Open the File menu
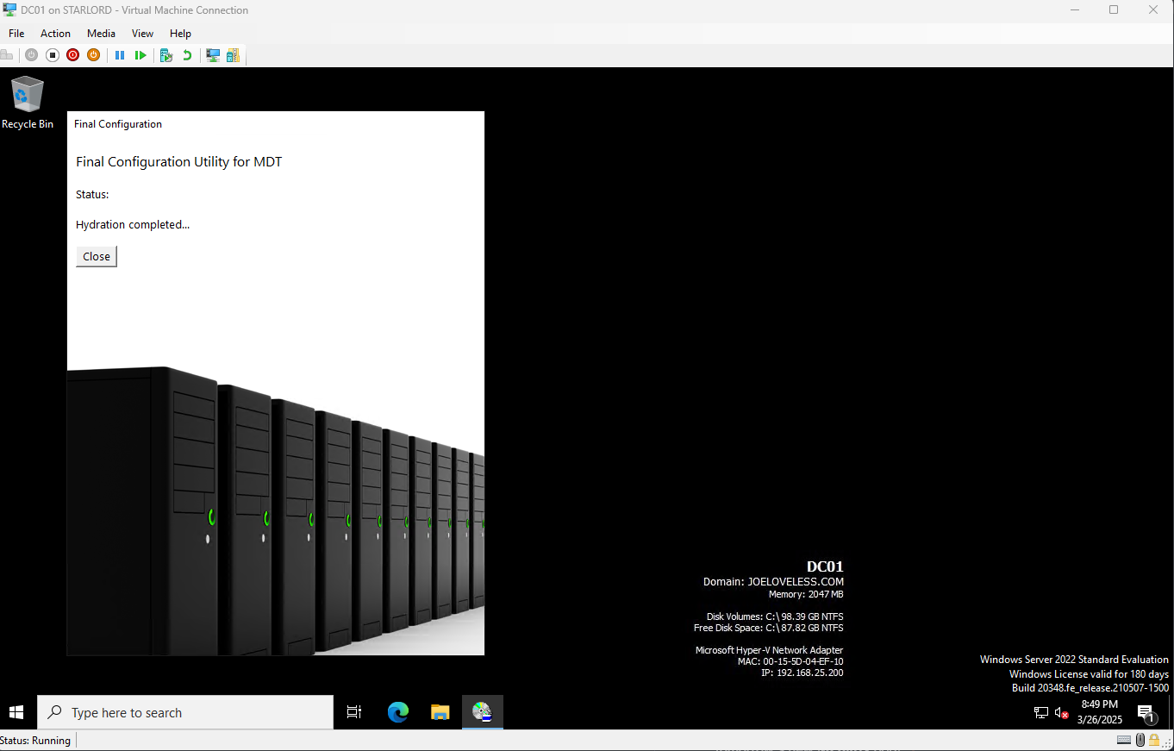This screenshot has width=1174, height=751. 16,34
